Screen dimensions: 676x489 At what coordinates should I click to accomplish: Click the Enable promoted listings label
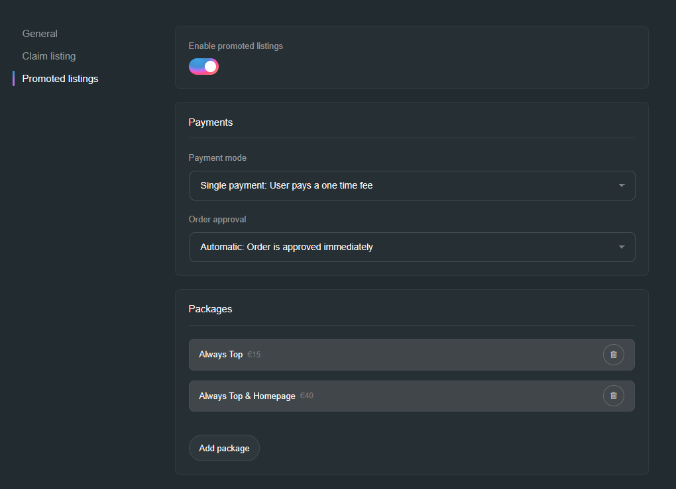[x=235, y=46]
